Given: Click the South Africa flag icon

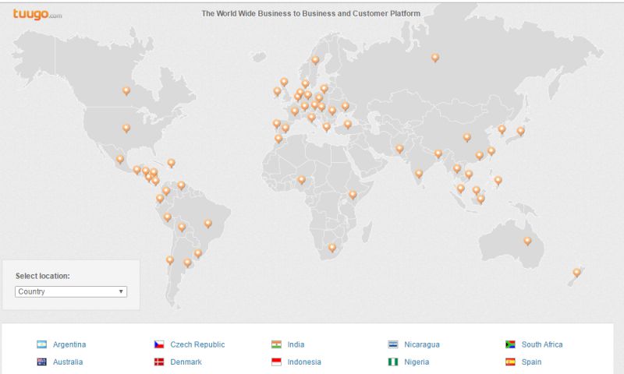Looking at the screenshot, I should click(511, 344).
